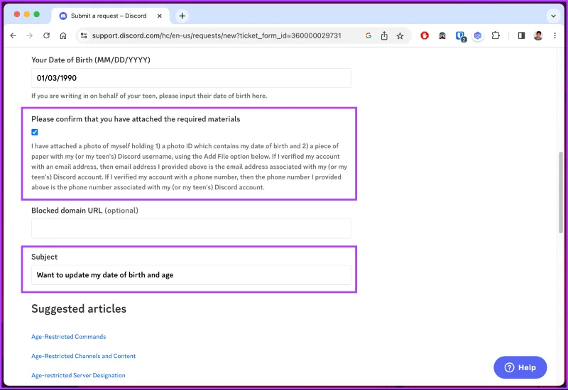Click the Google icon in address bar
The height and width of the screenshot is (390, 568).
(368, 35)
